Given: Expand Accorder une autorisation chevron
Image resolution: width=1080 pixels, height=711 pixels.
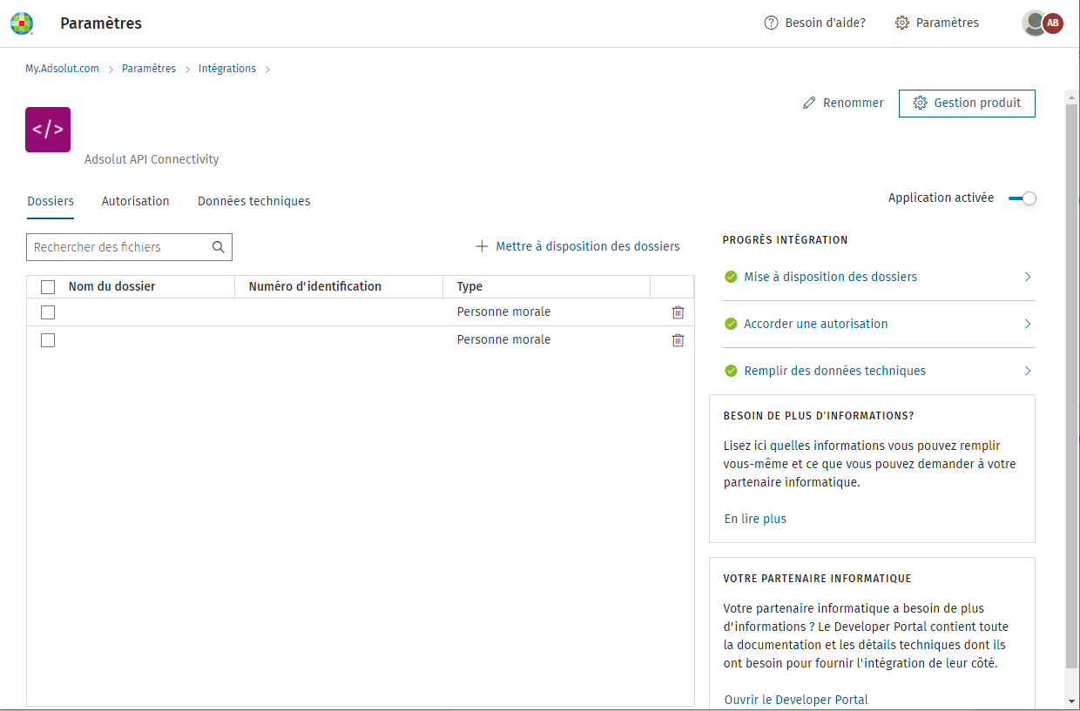Looking at the screenshot, I should click(x=1028, y=324).
